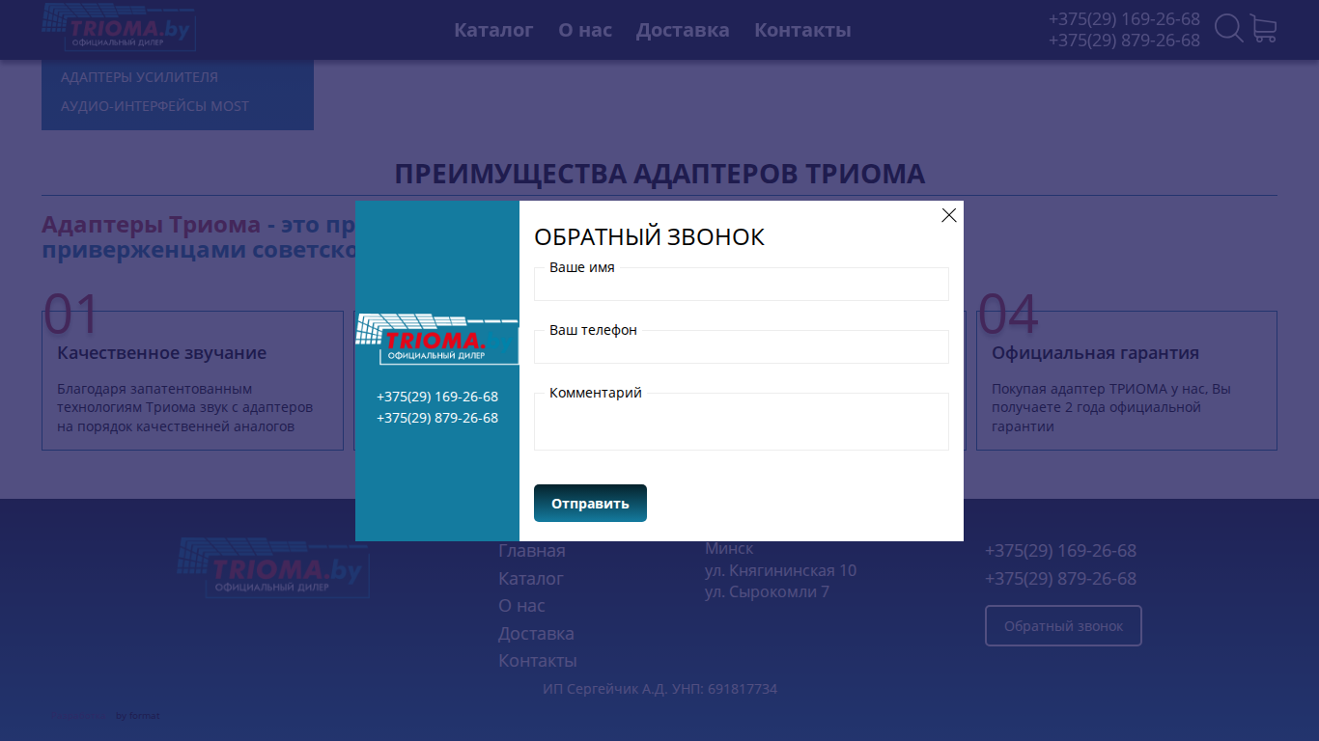The image size is (1319, 741).
Task: Click popup phone +375(29) 169-26-68
Action: click(x=437, y=397)
